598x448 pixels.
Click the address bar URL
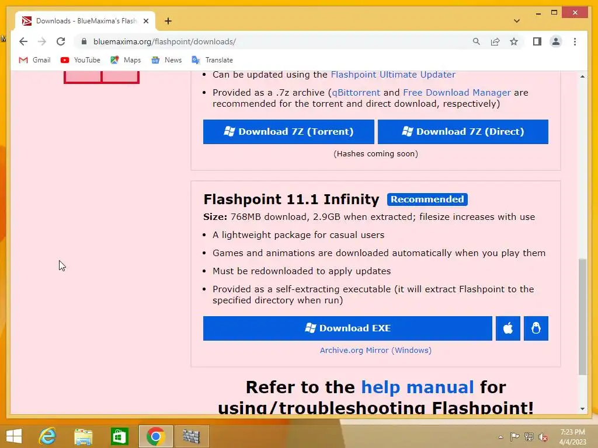tap(165, 41)
